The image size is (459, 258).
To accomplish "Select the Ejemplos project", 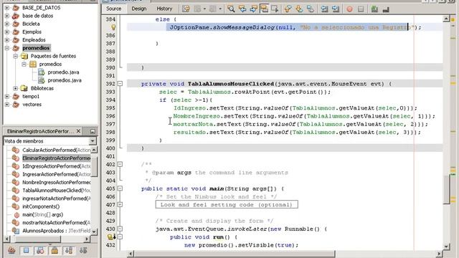I will tap(32, 32).
